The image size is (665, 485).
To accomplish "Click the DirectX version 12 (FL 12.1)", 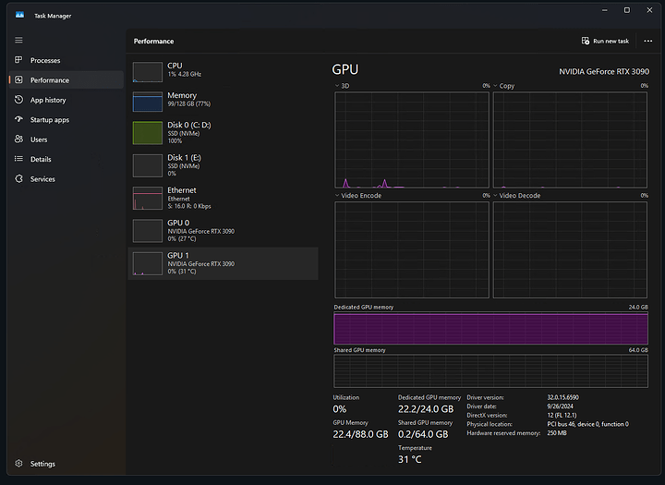I will coord(562,416).
